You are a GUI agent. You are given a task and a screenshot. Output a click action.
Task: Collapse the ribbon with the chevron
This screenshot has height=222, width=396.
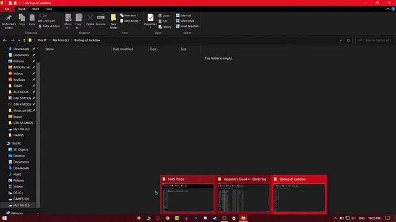click(x=388, y=9)
